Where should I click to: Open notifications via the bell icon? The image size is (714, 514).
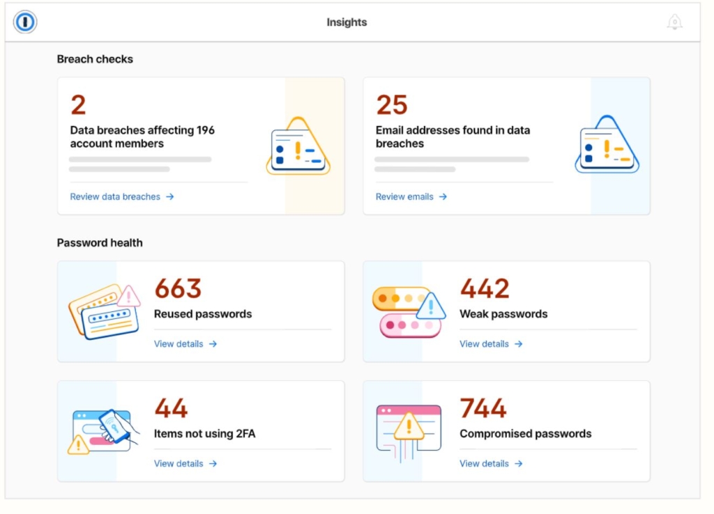point(674,22)
